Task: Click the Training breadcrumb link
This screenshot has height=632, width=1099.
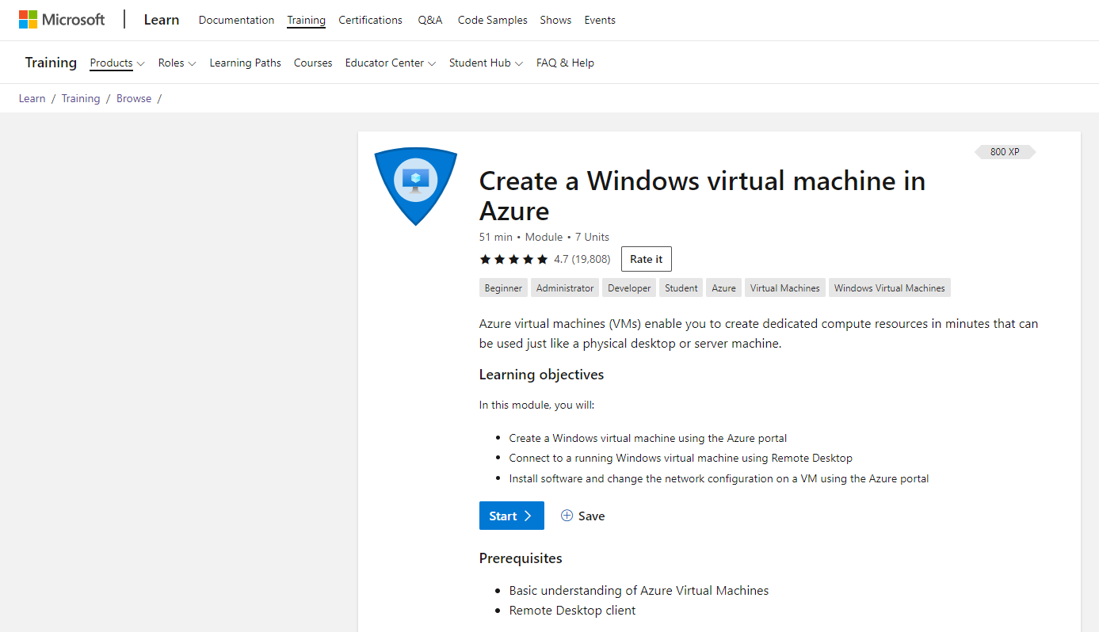Action: coord(81,98)
